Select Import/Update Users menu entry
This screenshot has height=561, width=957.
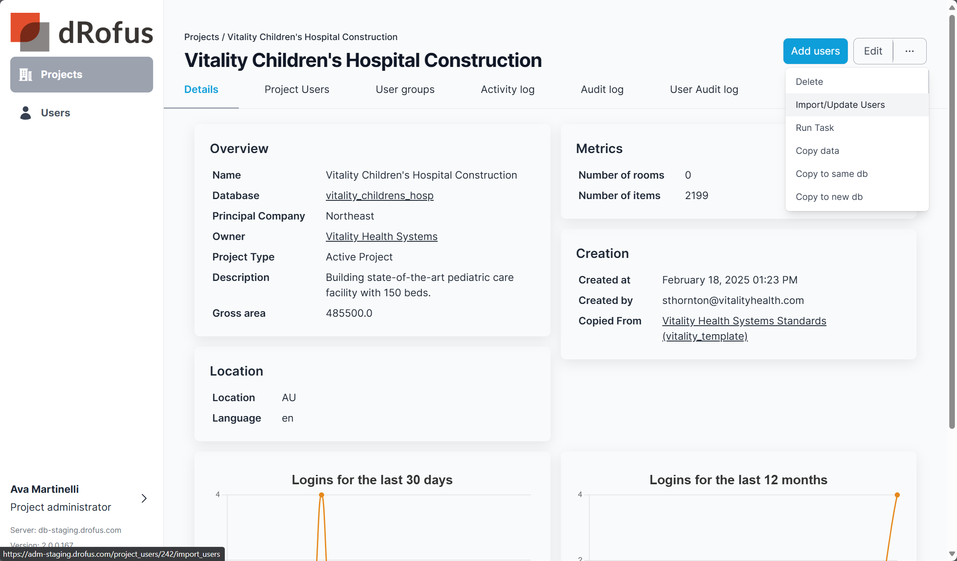(x=840, y=105)
